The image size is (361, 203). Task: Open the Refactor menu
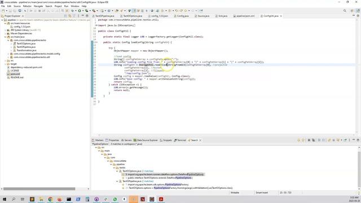[x=27, y=6]
